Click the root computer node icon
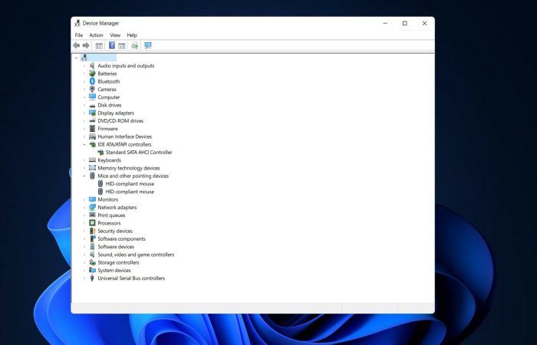The height and width of the screenshot is (345, 537). [84, 58]
